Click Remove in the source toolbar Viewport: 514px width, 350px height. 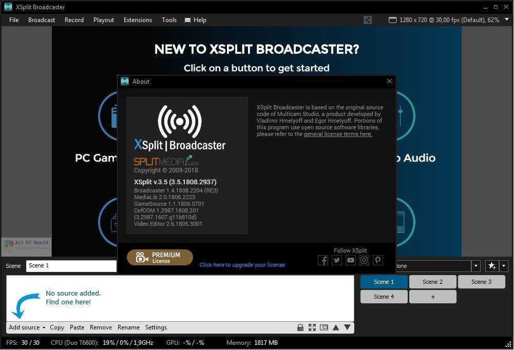[x=101, y=327]
